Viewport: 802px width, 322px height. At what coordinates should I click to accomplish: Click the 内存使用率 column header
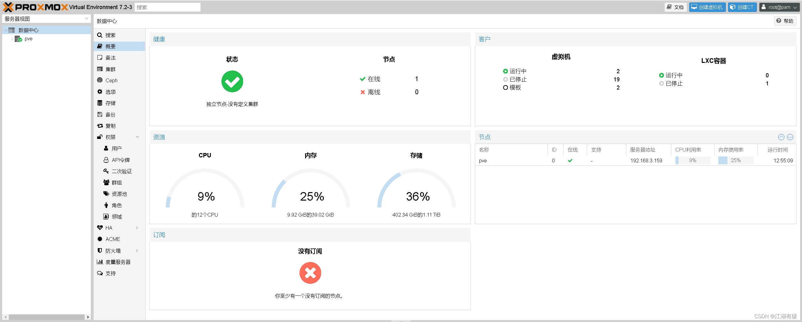pos(736,150)
